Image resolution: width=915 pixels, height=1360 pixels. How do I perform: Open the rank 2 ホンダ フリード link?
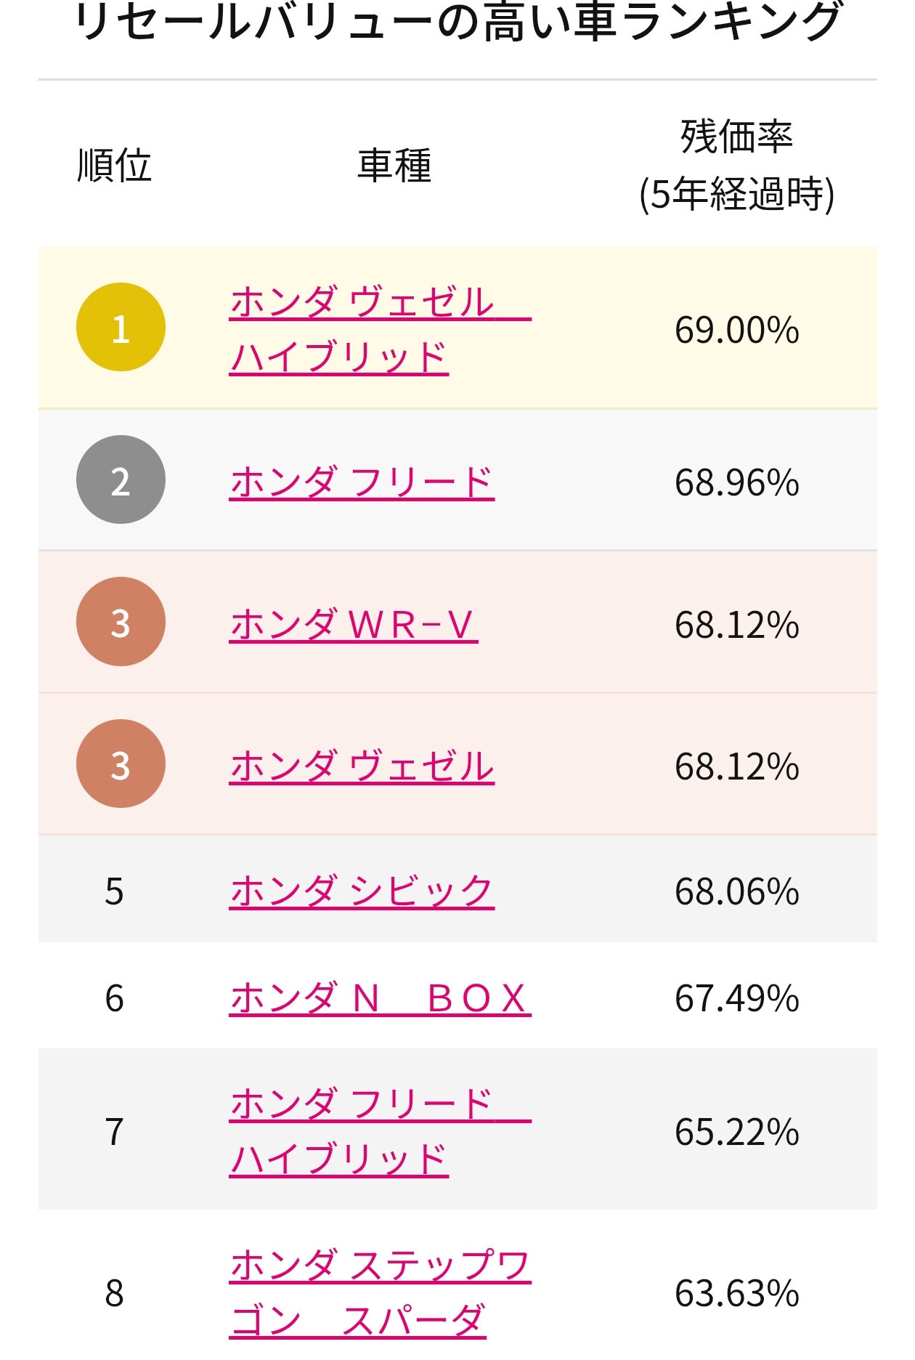pyautogui.click(x=362, y=483)
